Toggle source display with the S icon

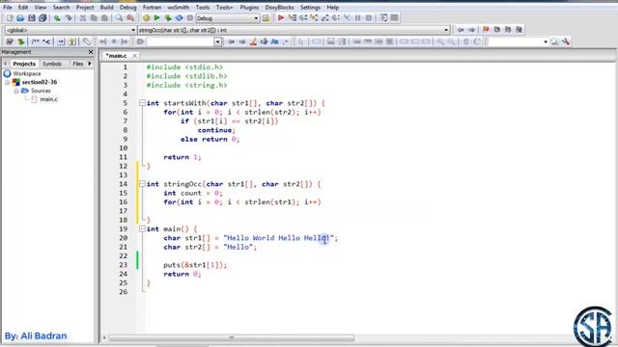[x=465, y=41]
